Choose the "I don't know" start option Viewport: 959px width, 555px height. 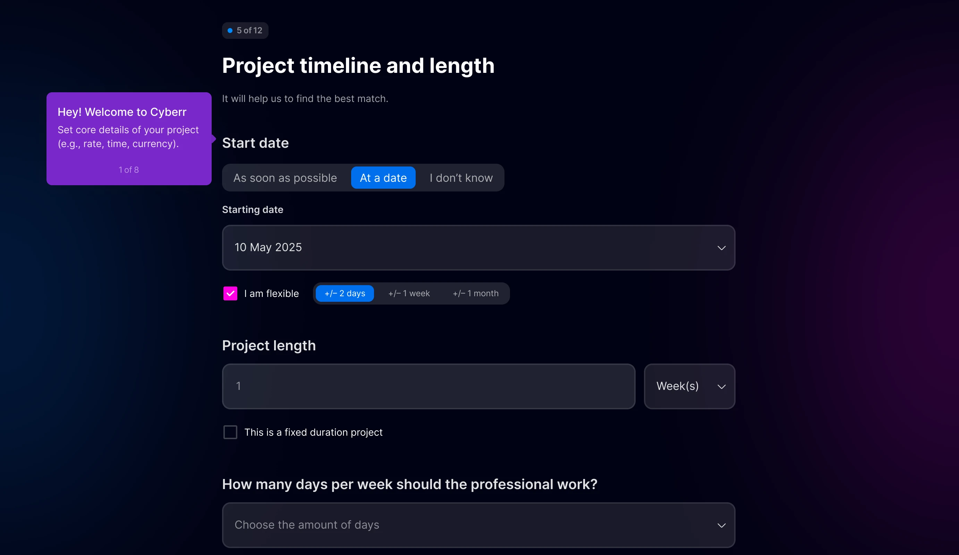pyautogui.click(x=461, y=178)
